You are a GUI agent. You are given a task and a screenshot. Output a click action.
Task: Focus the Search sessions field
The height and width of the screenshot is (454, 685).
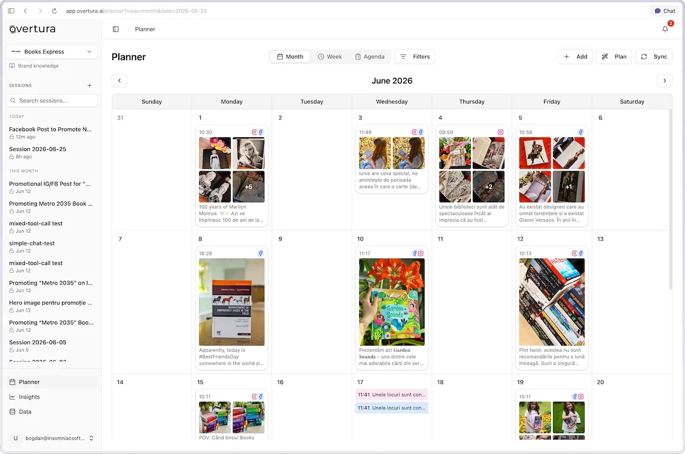click(52, 100)
